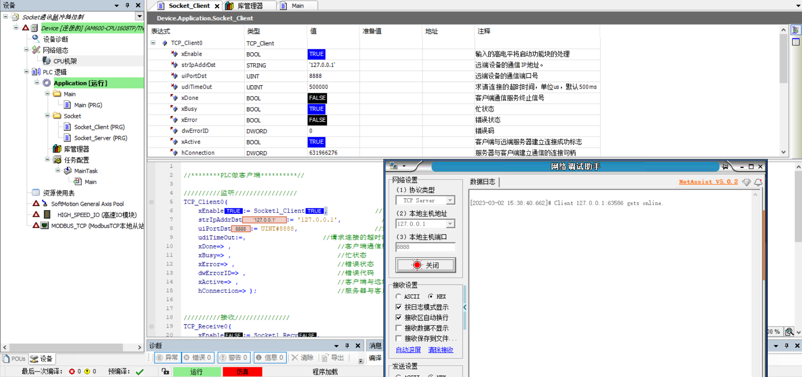
Task: Click the pin icon in 网络调试助手 title bar
Action: pyautogui.click(x=725, y=167)
